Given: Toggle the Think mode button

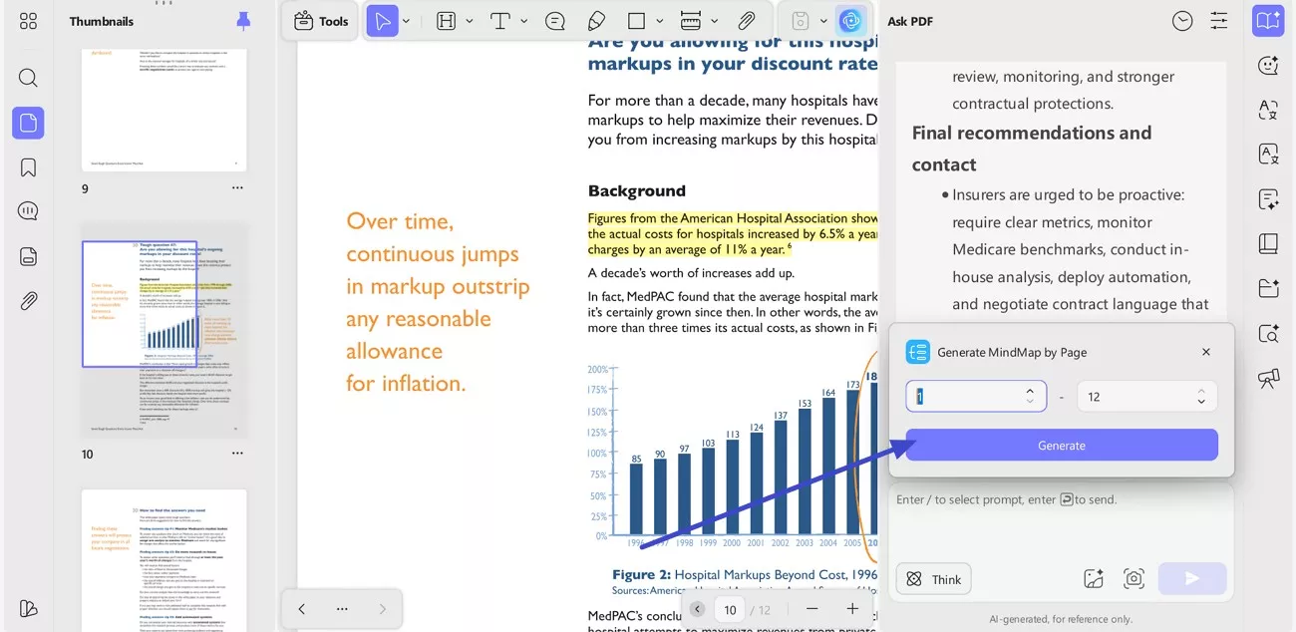Looking at the screenshot, I should [934, 579].
